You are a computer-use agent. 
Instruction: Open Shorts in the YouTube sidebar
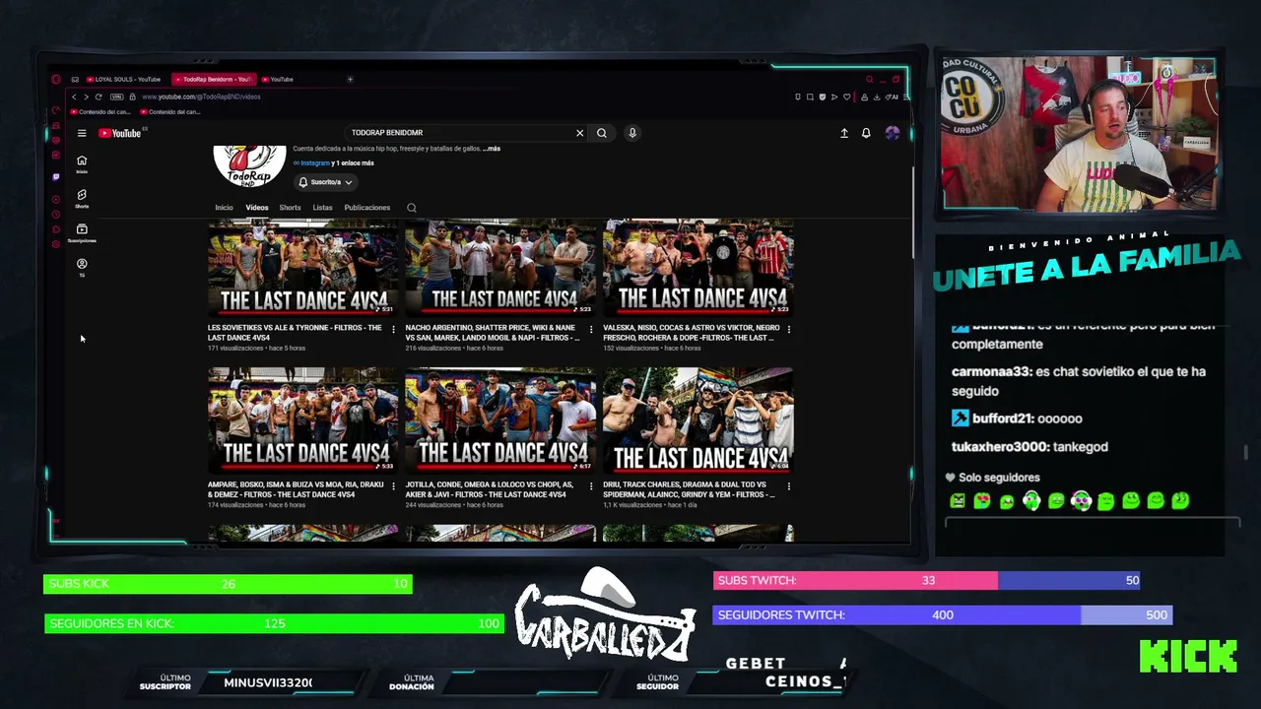[82, 198]
